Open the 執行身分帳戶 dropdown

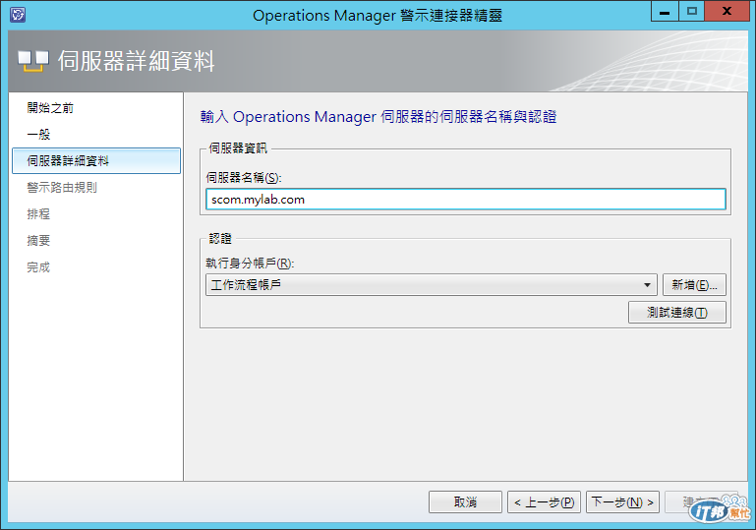[431, 284]
